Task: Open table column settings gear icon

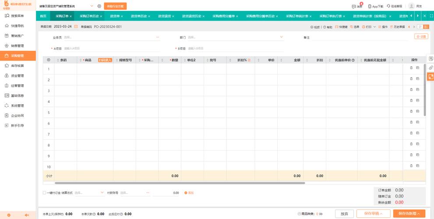Action: pyautogui.click(x=49, y=60)
